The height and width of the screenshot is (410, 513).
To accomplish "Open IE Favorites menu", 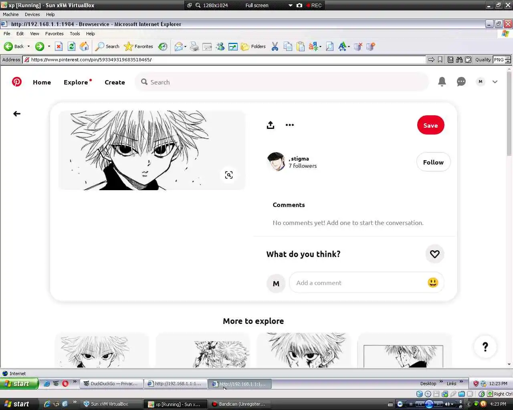I will 54,34.
